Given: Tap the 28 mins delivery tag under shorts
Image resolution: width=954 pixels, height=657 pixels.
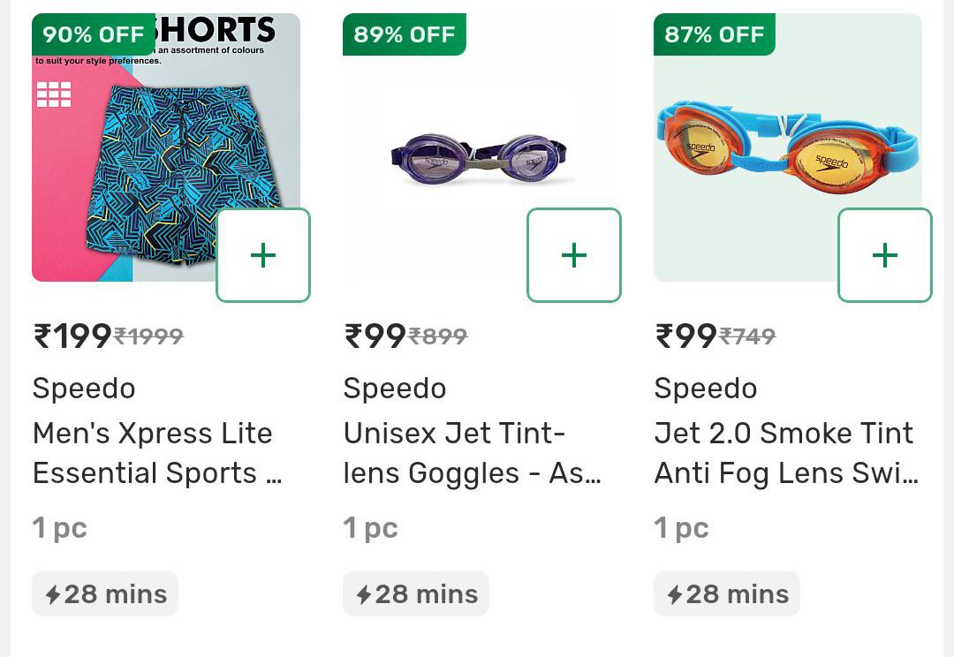Looking at the screenshot, I should [105, 594].
